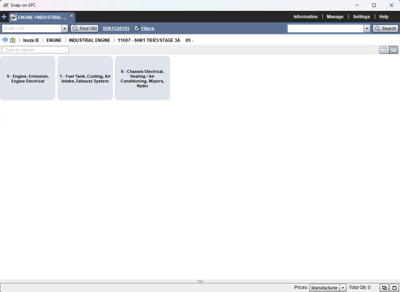Close the ENGINE >INDUSTRIAL tab
This screenshot has width=400, height=292.
[x=71, y=16]
